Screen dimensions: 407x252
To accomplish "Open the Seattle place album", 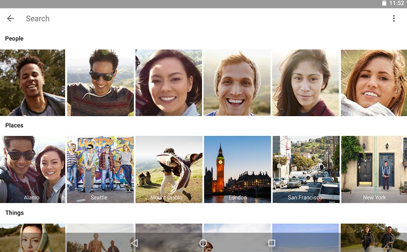I will click(x=100, y=169).
